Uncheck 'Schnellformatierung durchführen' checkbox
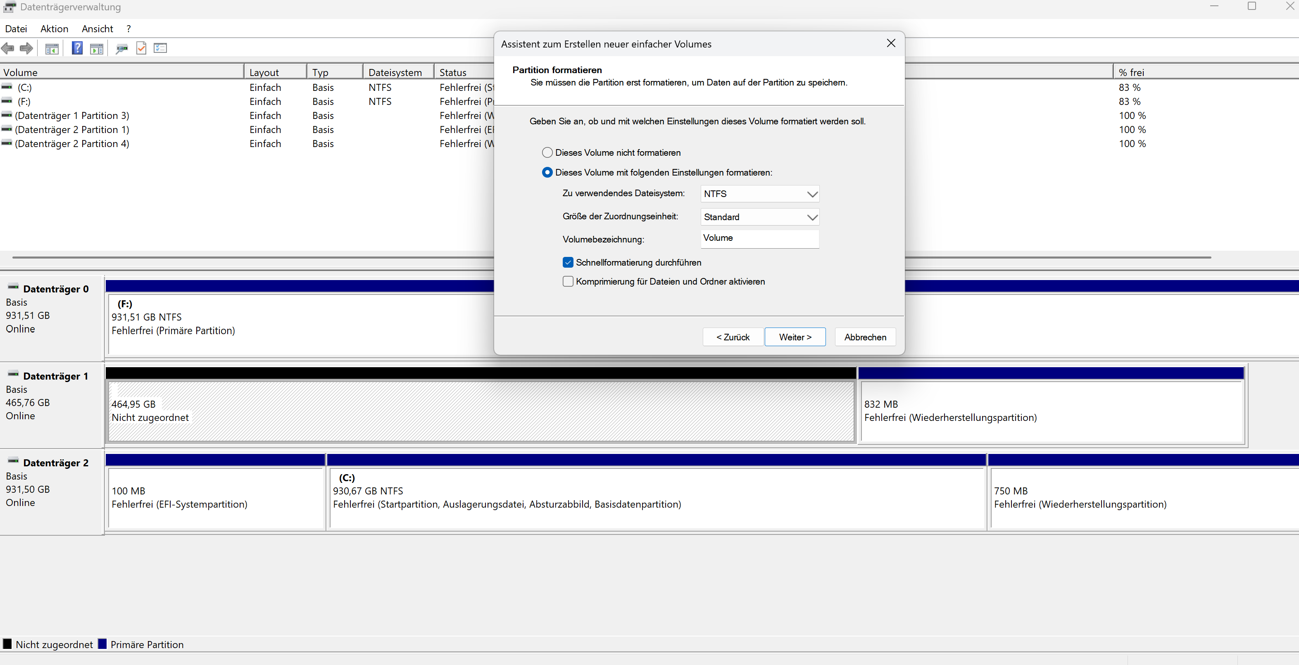The image size is (1299, 665). point(568,262)
